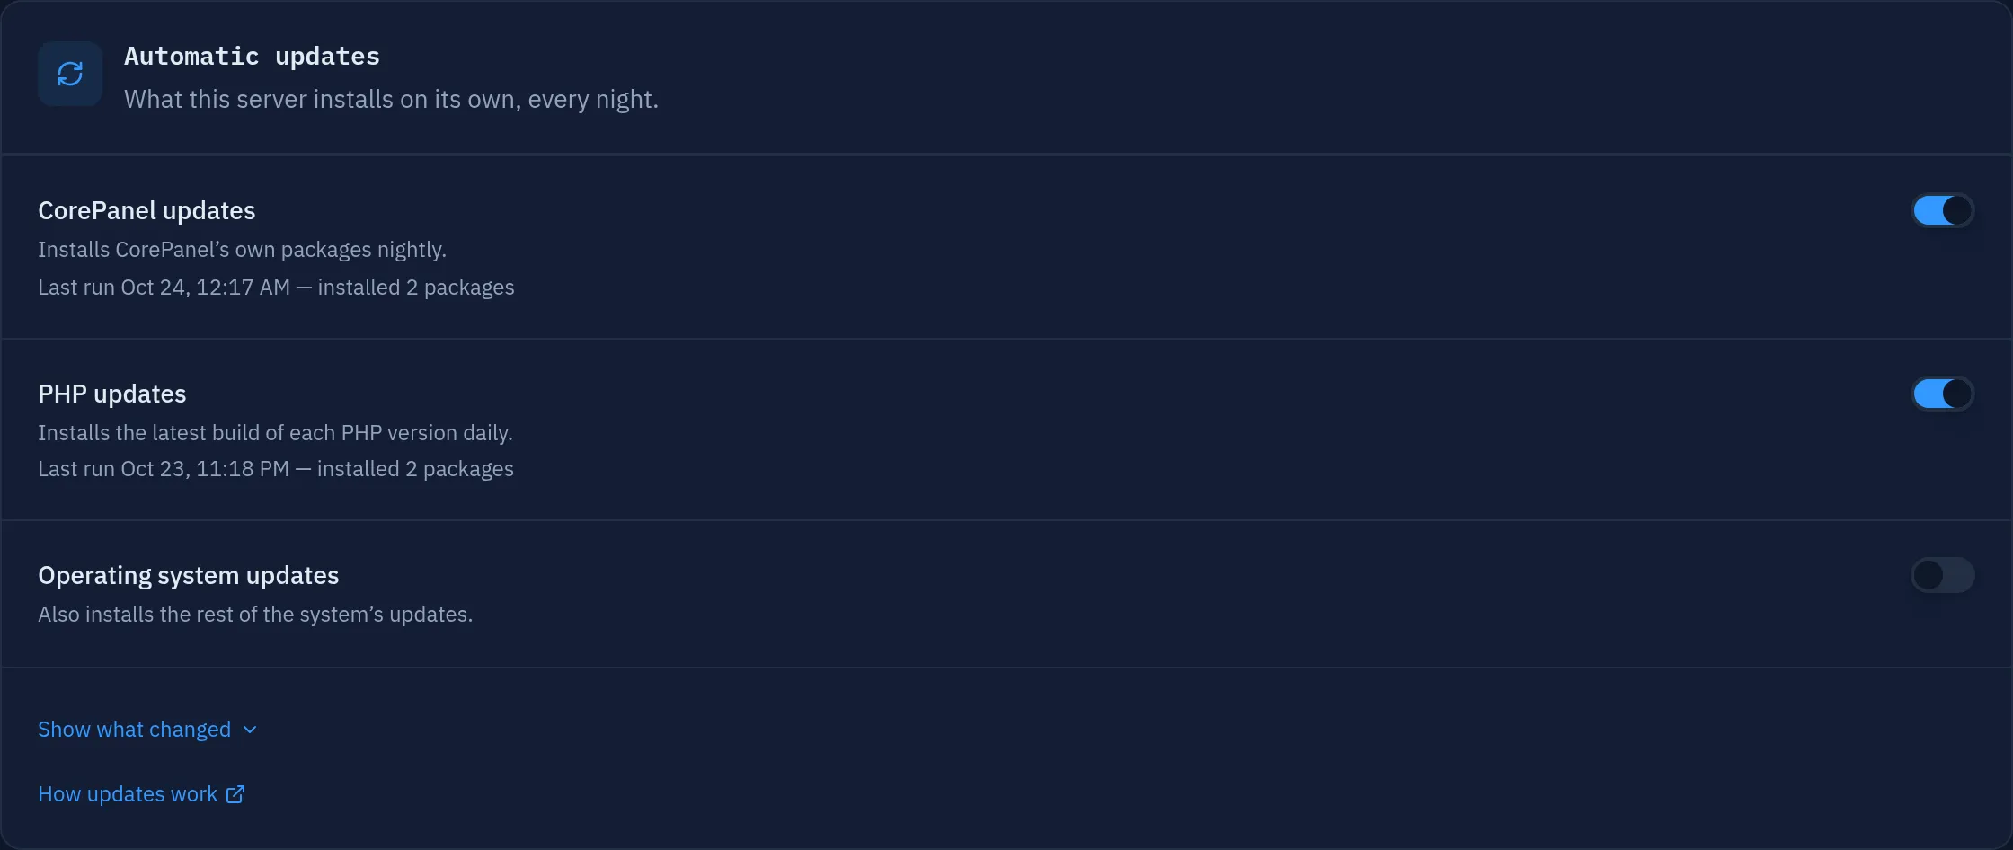Click 'Also installs the rest' description
2013x850 pixels.
pos(255,615)
